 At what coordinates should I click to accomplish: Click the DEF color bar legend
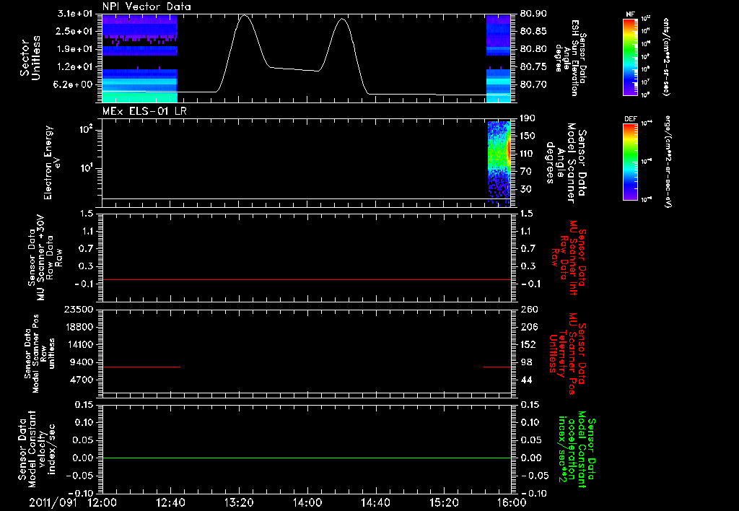click(x=631, y=162)
